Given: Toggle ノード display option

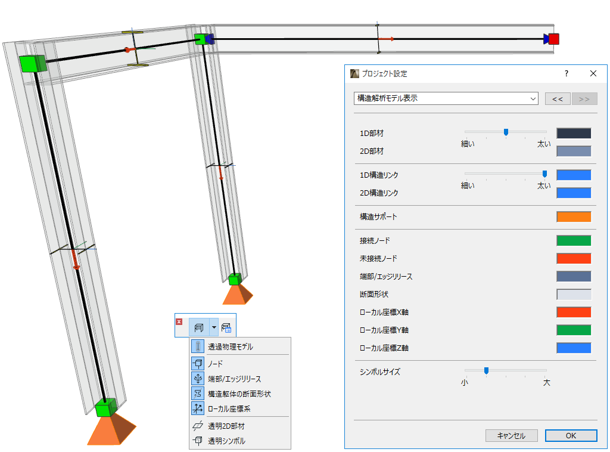Looking at the screenshot, I should (239, 364).
